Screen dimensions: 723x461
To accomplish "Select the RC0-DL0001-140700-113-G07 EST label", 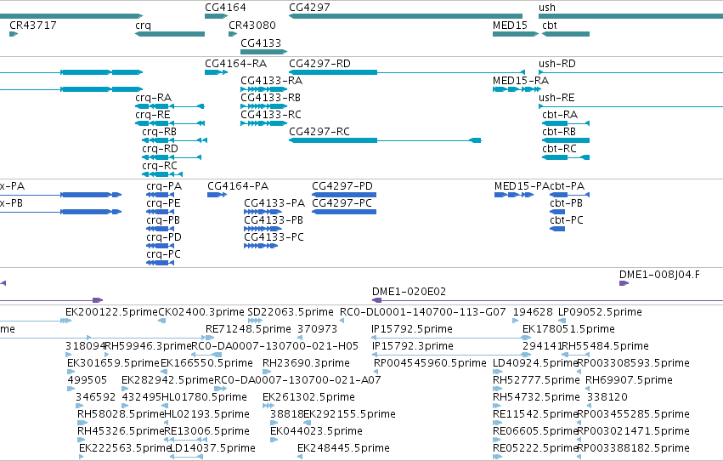I will point(423,312).
